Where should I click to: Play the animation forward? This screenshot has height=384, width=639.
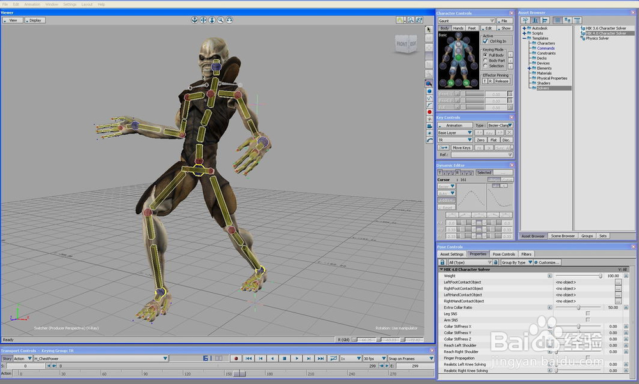pos(296,358)
